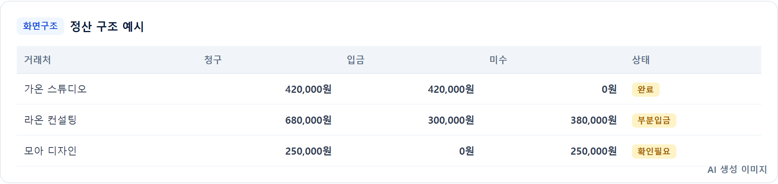Click the 화면구조 badge
The width and height of the screenshot is (778, 184).
point(40,26)
